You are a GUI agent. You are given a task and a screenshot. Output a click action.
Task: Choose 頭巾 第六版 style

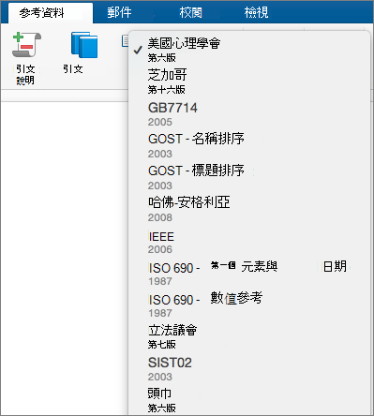(249, 400)
